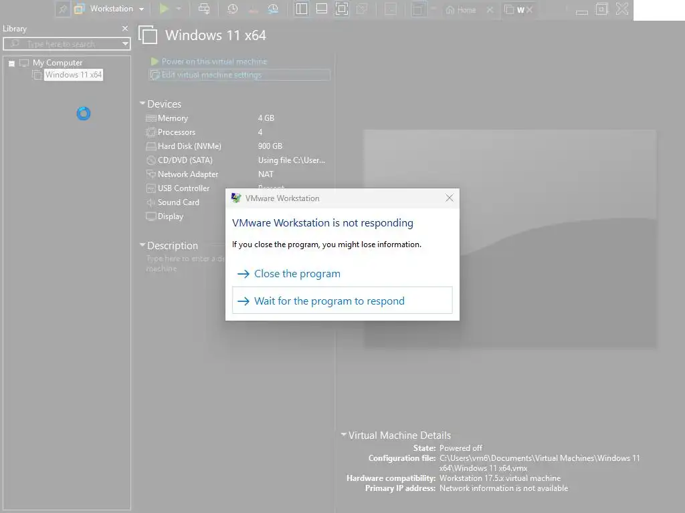685x513 pixels.
Task: Click the USB Controller device icon
Action: coord(151,188)
